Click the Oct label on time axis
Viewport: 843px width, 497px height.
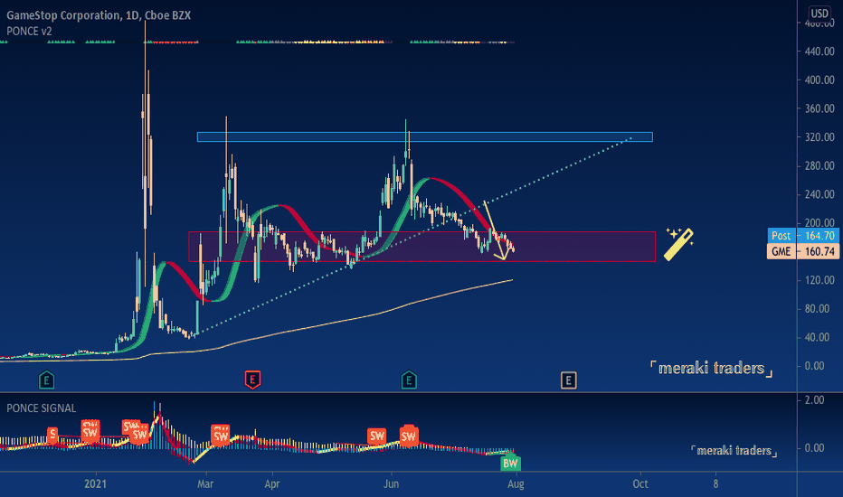tap(640, 483)
